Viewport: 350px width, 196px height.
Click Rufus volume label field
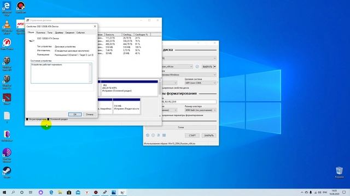[189, 102]
